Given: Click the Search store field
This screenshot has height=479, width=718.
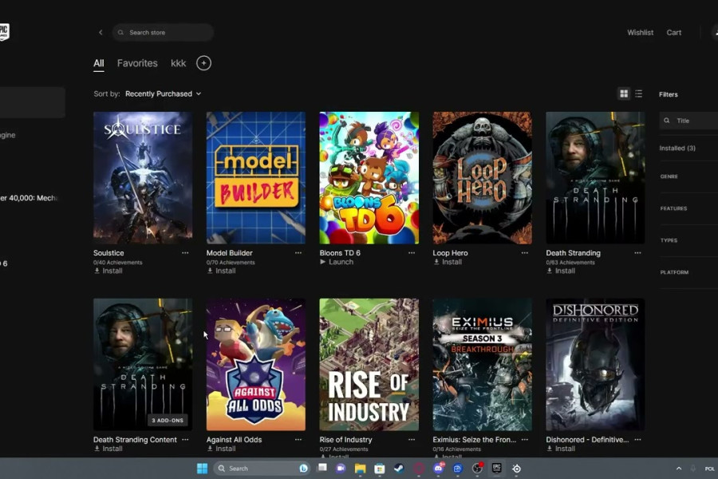Looking at the screenshot, I should click(x=163, y=33).
